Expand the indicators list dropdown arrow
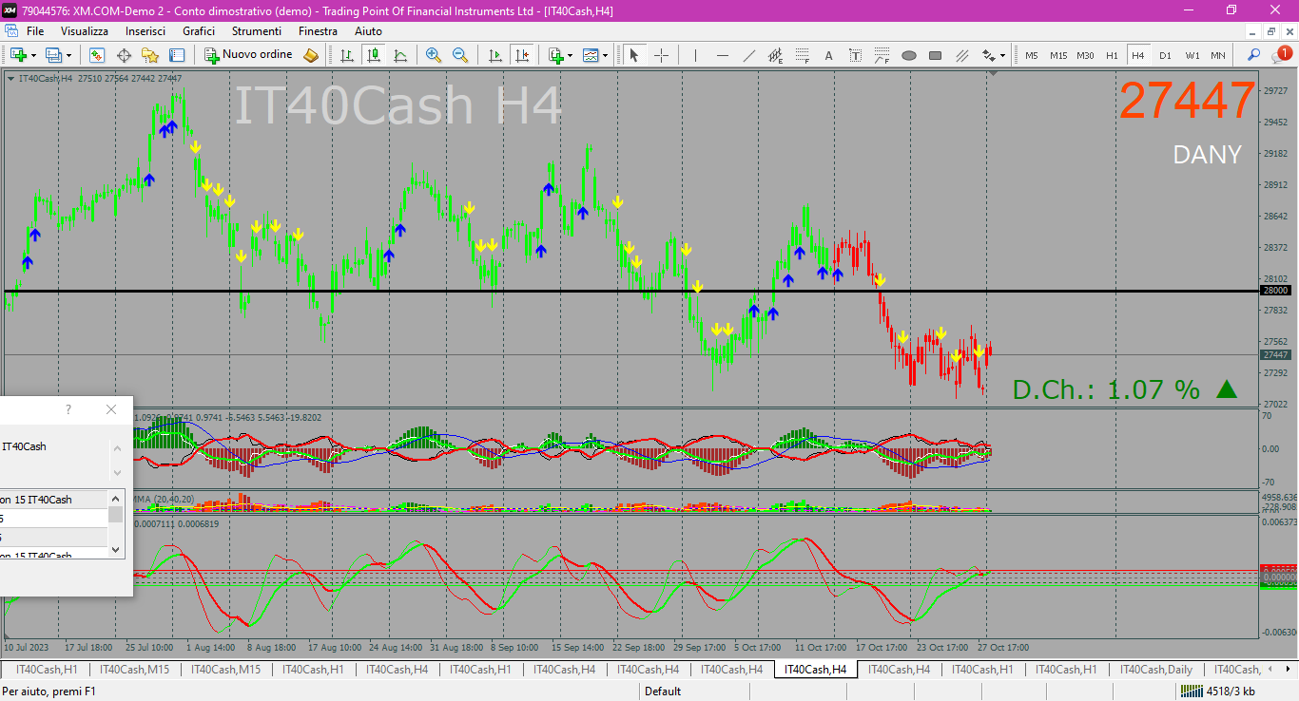 pyautogui.click(x=570, y=55)
